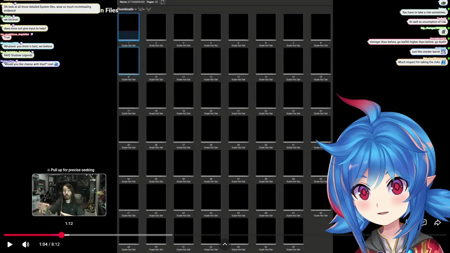Select page 33 thumbnail
The image size is (450, 253).
pos(129,163)
